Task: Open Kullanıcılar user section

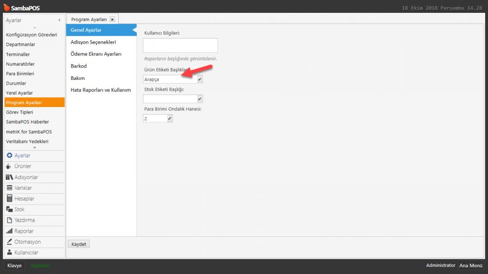Action: coord(26,253)
